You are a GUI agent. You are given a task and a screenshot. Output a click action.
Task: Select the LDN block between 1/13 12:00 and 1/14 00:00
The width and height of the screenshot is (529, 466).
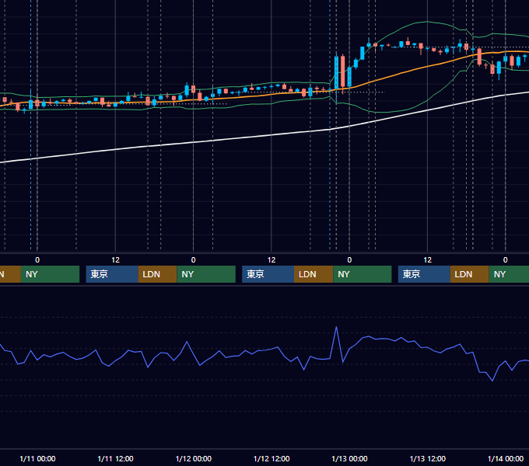470,274
